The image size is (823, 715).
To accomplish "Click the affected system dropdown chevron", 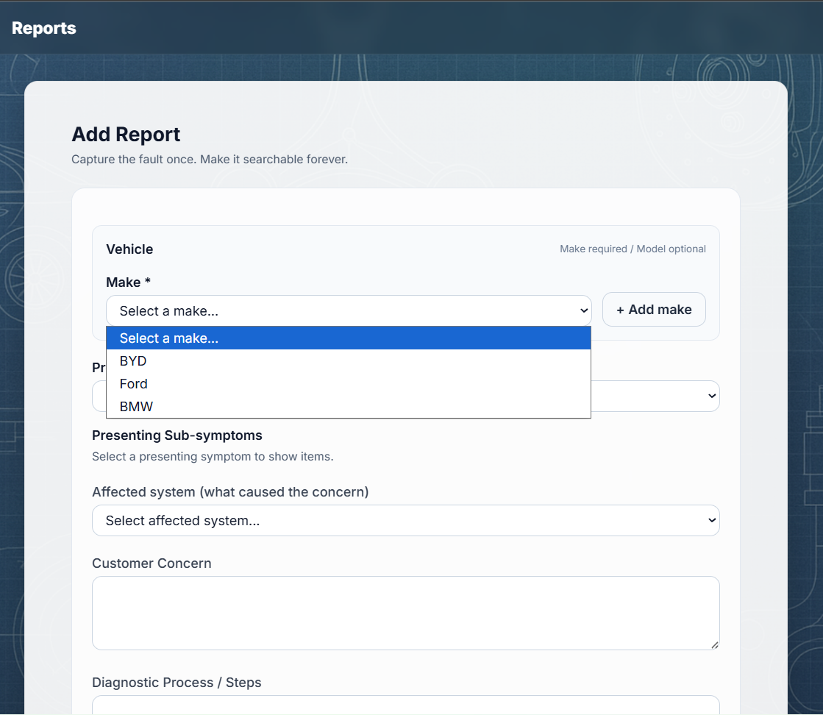I will coord(711,520).
